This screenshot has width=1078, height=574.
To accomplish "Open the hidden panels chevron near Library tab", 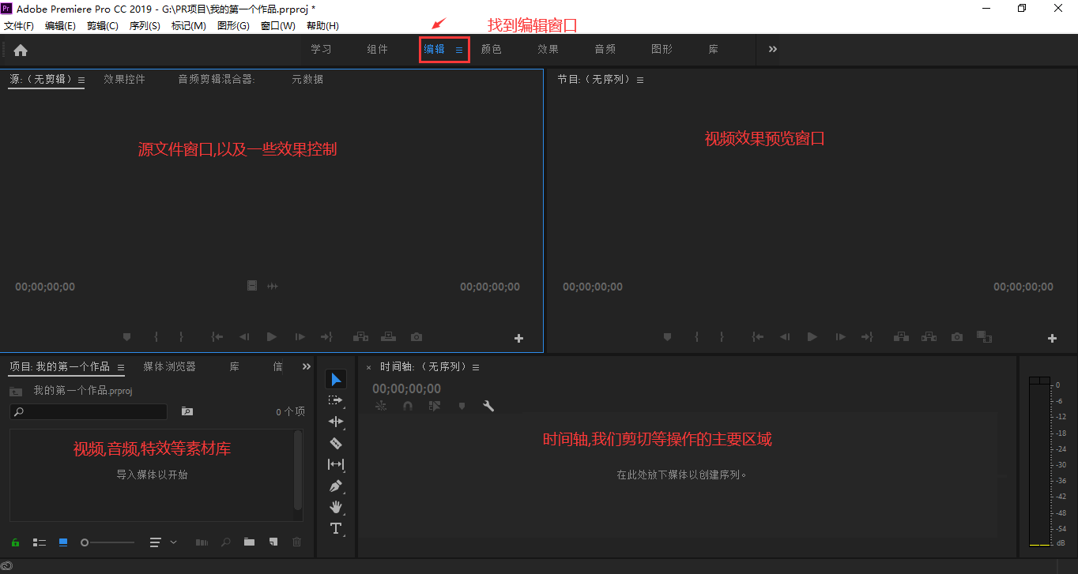I will tap(307, 366).
